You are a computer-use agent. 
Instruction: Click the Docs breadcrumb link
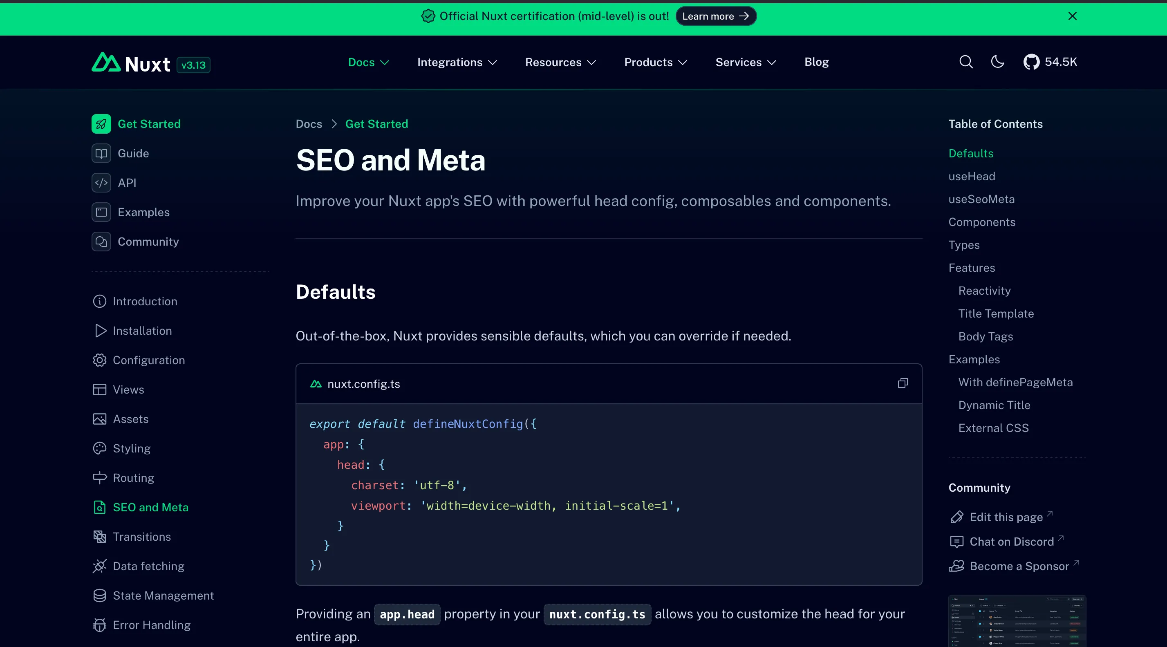point(309,124)
